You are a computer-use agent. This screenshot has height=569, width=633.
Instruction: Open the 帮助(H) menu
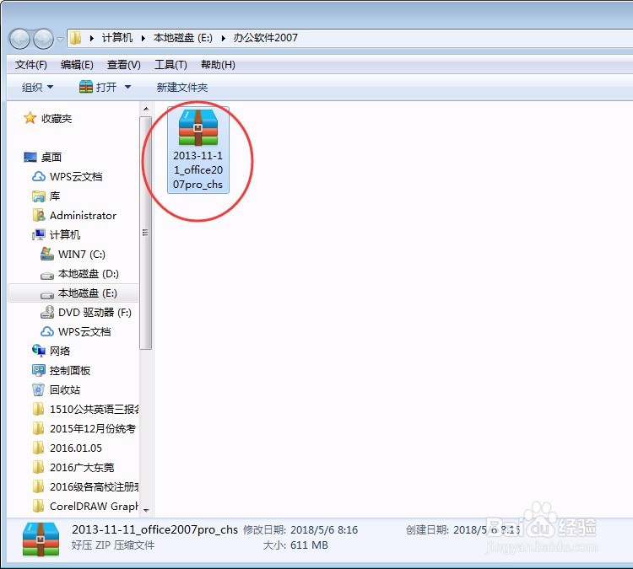coord(218,65)
